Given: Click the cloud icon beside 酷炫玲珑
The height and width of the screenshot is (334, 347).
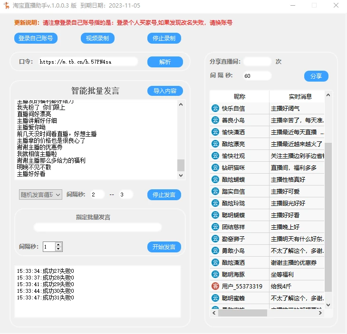Looking at the screenshot, I should [215, 203].
